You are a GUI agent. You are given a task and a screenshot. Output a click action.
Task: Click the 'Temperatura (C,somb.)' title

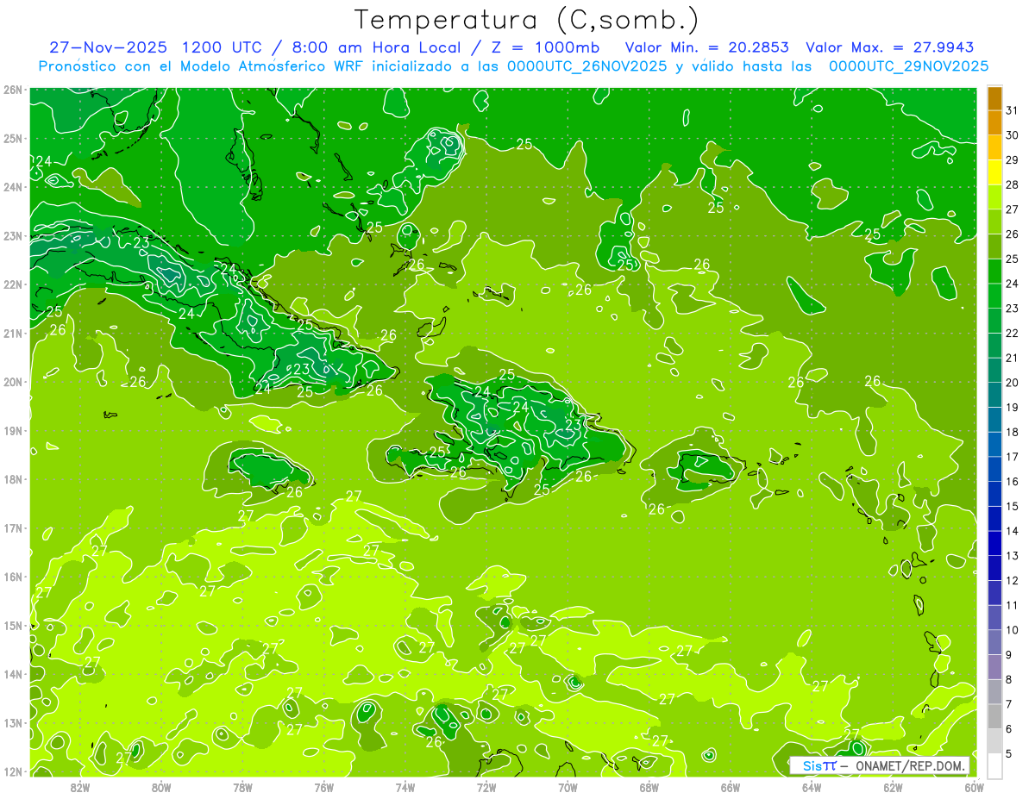click(527, 20)
